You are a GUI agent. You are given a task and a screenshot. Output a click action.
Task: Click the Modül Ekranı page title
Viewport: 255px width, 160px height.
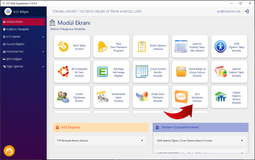(74, 23)
